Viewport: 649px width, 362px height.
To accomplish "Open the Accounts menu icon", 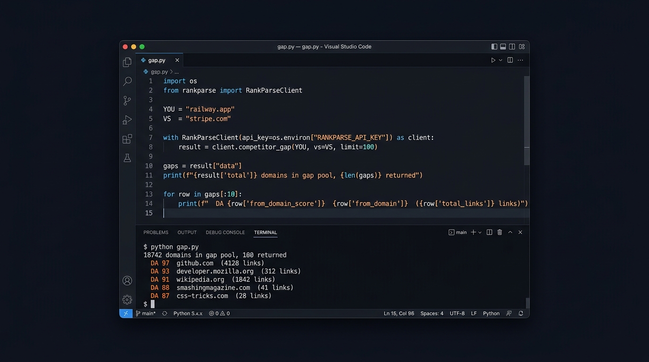I will tap(127, 280).
